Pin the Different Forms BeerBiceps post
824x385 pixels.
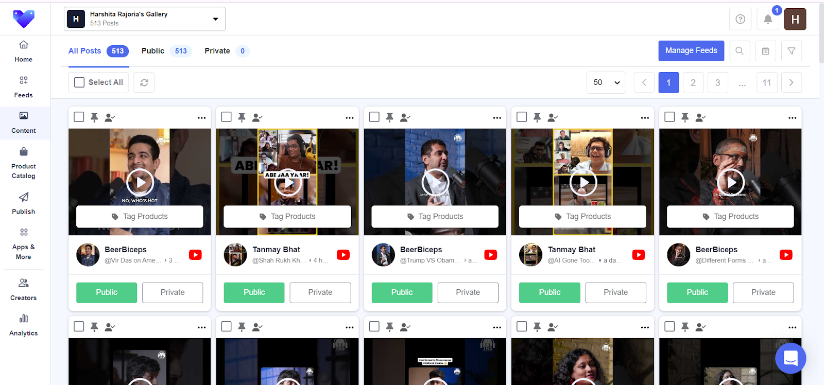pyautogui.click(x=685, y=117)
